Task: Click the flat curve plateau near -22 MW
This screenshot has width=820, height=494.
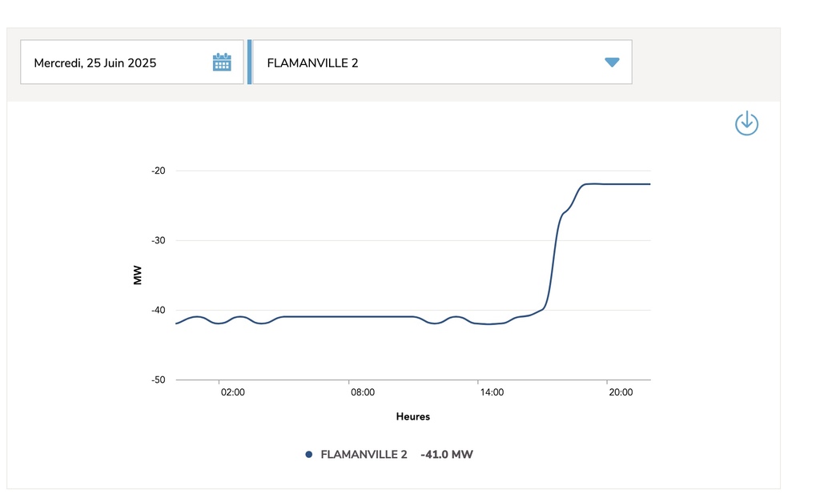Action: pos(617,184)
